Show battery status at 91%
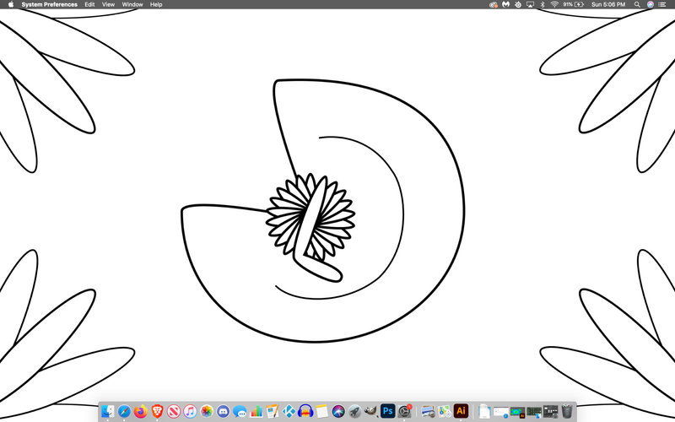Image resolution: width=675 pixels, height=422 pixels. point(574,4)
